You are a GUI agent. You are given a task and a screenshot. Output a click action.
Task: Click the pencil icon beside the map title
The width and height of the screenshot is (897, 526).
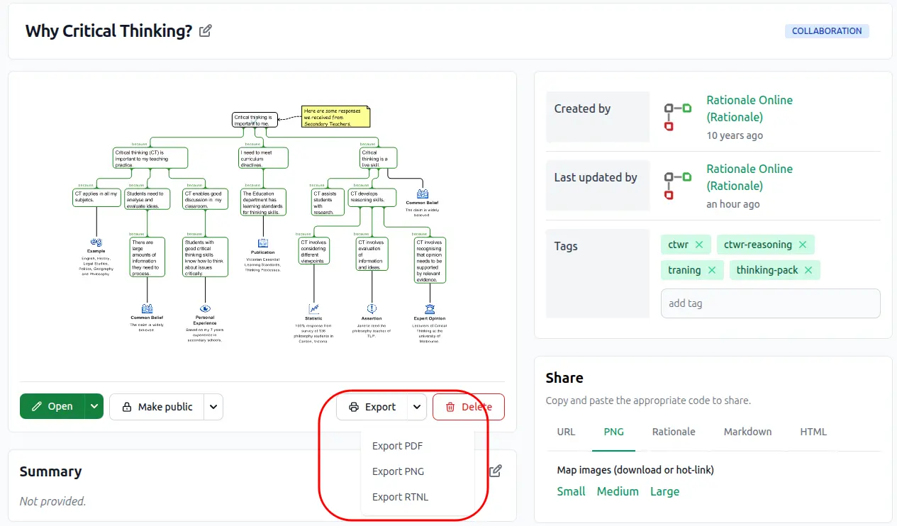(206, 31)
